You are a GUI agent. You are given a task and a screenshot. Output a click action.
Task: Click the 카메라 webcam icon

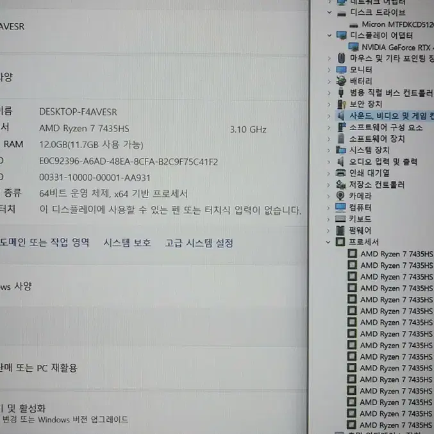pyautogui.click(x=340, y=196)
